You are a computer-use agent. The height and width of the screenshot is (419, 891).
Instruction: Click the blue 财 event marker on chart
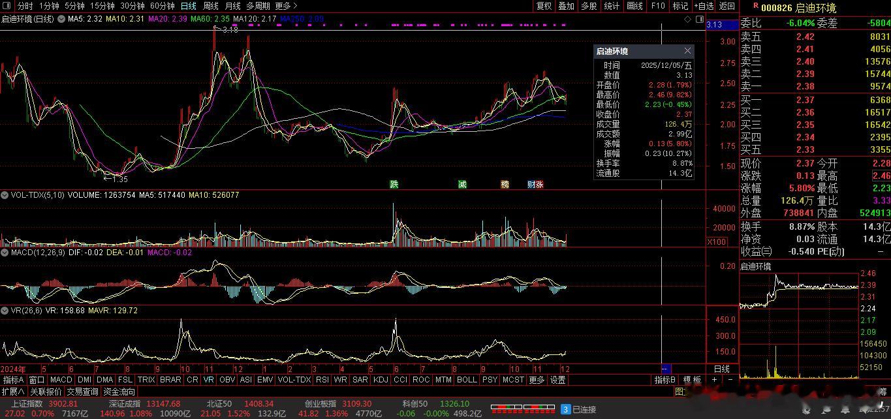coord(531,185)
